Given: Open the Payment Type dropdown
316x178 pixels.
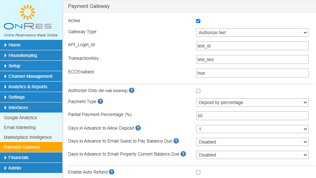Looking at the screenshot, I should point(252,102).
